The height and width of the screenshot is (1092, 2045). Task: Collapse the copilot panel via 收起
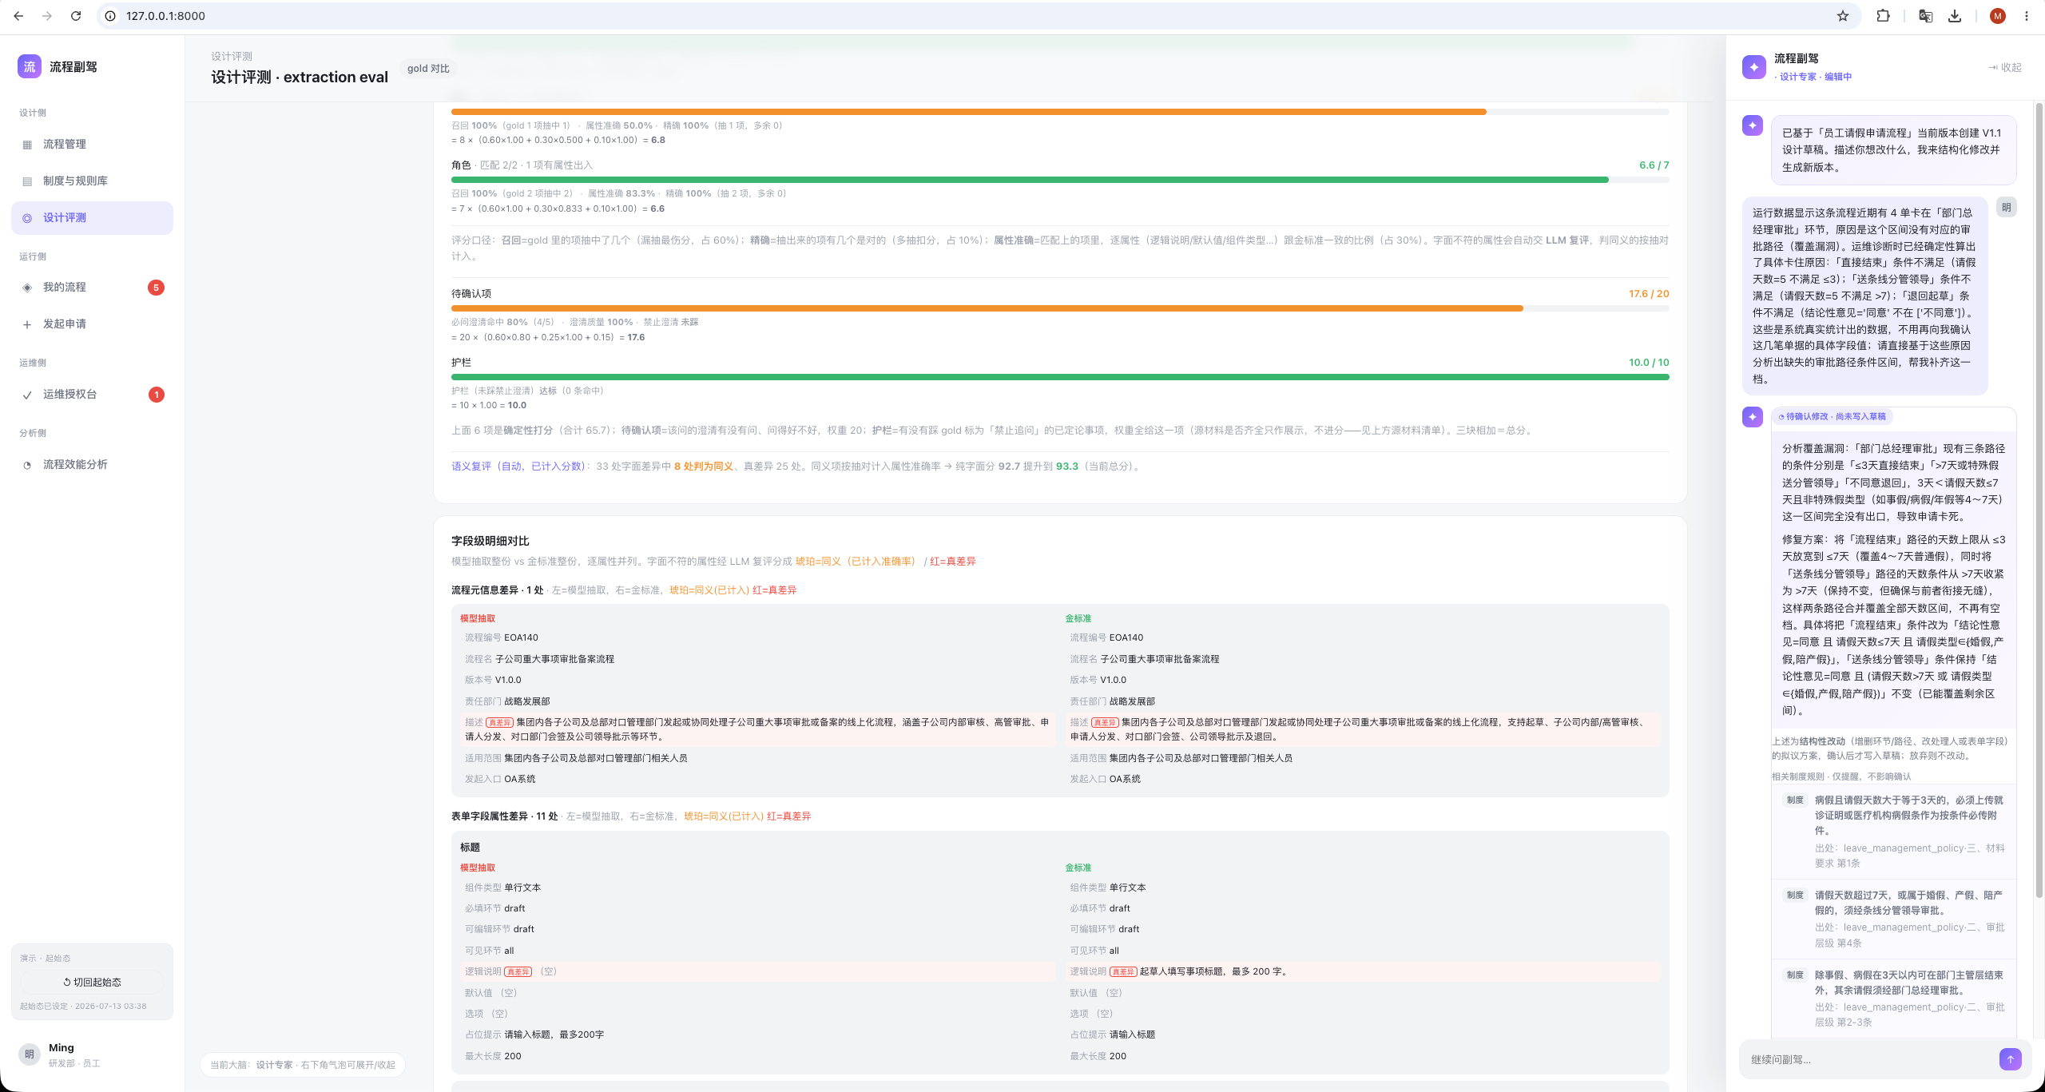click(x=2005, y=67)
